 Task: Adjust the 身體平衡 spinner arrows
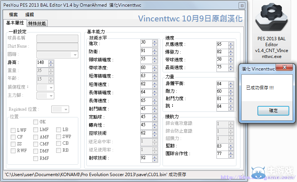231,85
